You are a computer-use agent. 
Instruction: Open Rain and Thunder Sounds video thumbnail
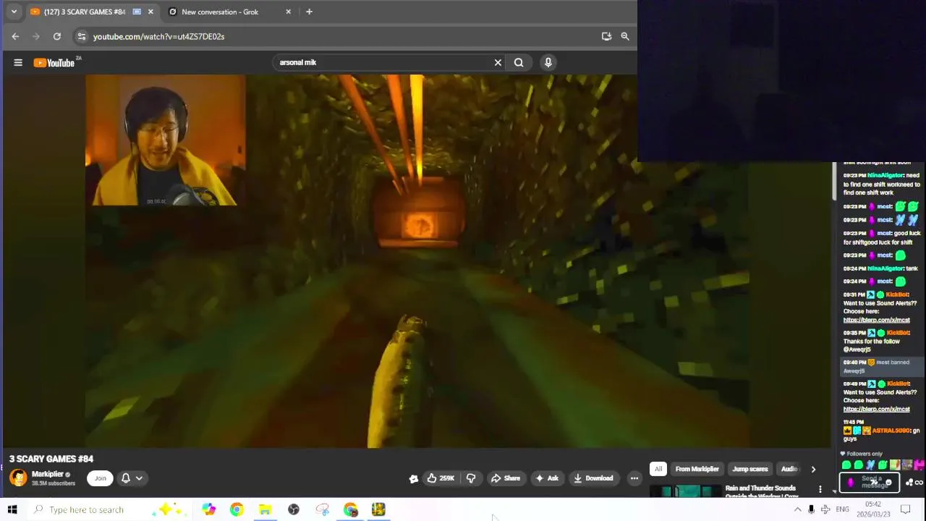tap(685, 491)
